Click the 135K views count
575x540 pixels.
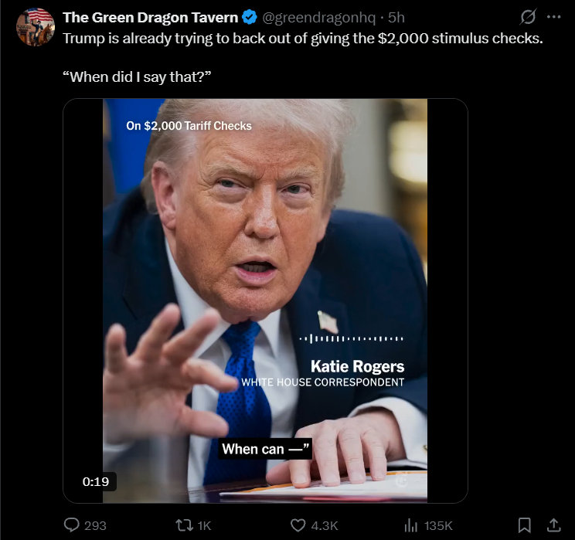click(x=438, y=525)
